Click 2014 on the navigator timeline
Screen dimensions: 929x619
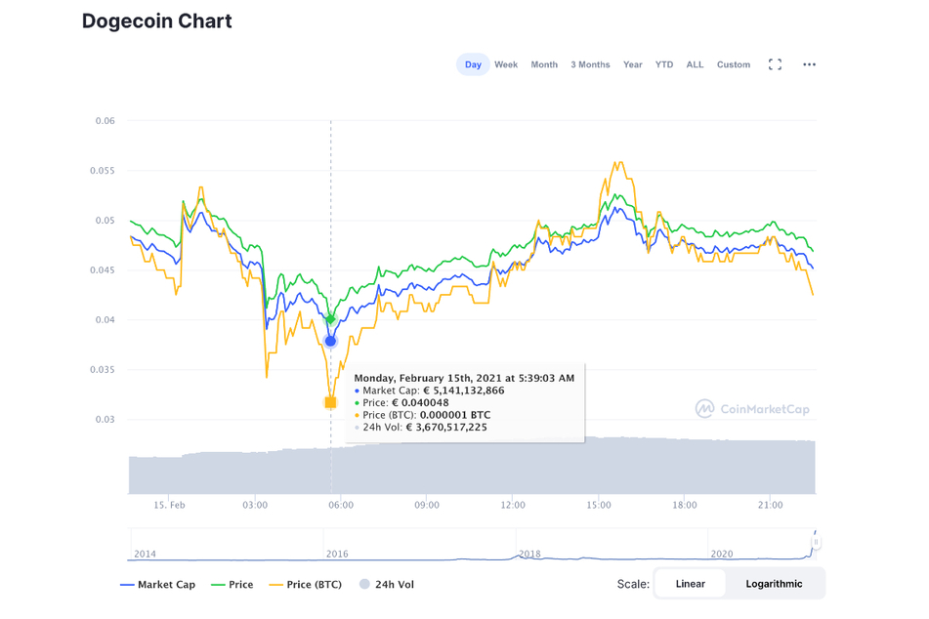tap(146, 554)
